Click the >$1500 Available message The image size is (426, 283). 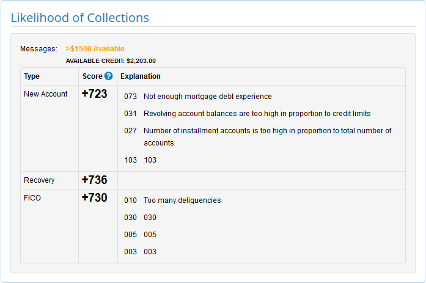95,49
